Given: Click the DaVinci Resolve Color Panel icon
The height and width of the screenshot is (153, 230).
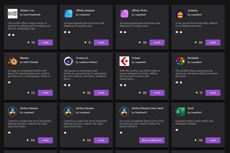Looking at the screenshot, I should (x=124, y=112).
